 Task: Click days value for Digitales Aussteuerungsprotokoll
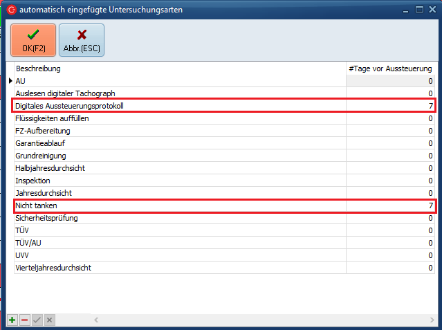click(x=390, y=106)
